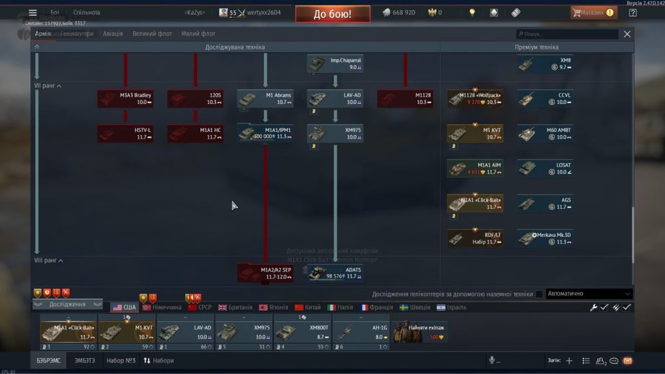Switch to the Великий флот tab
This screenshot has height=374, width=665.
click(x=152, y=33)
